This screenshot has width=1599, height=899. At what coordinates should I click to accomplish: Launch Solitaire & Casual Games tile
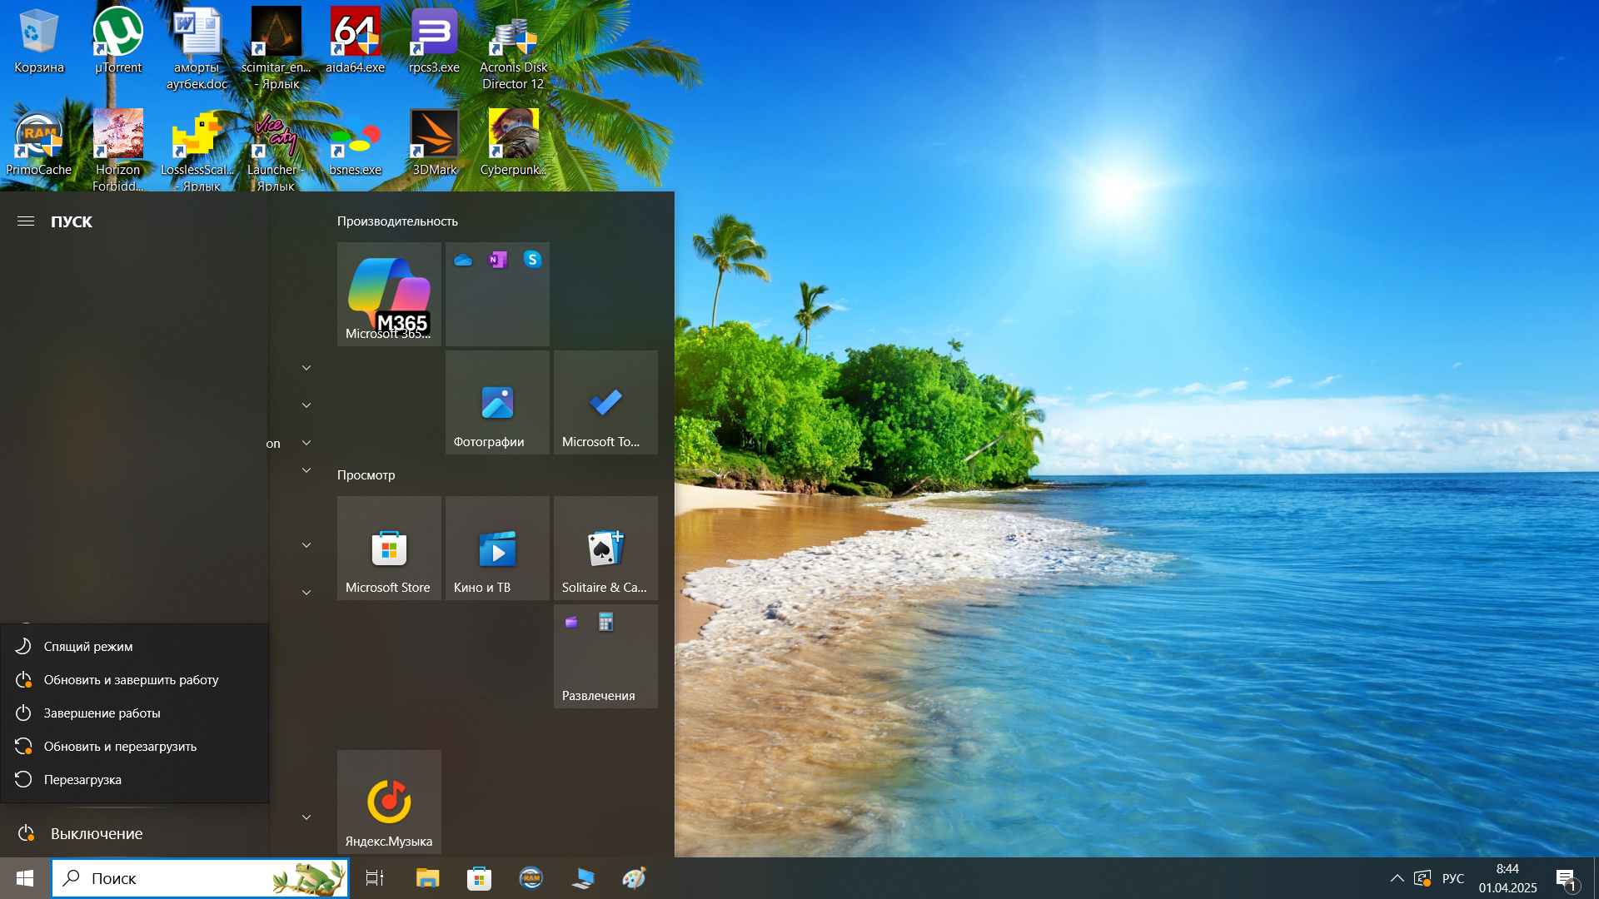click(605, 548)
